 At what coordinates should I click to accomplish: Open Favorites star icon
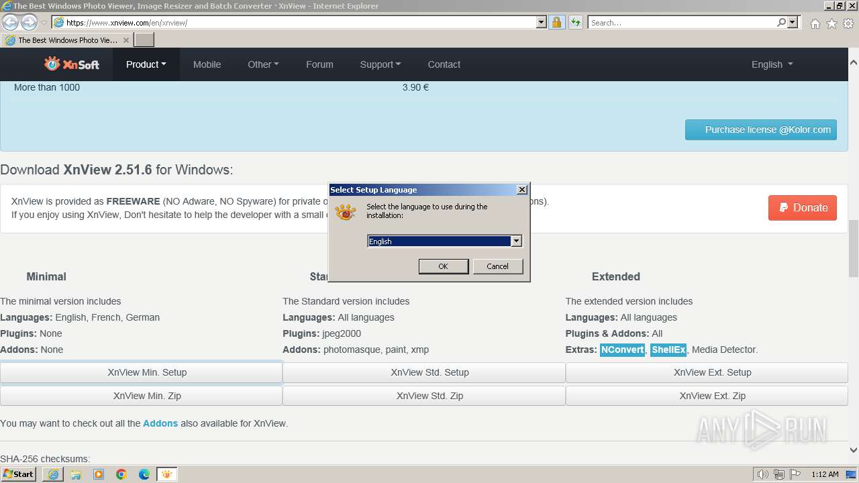[x=831, y=23]
